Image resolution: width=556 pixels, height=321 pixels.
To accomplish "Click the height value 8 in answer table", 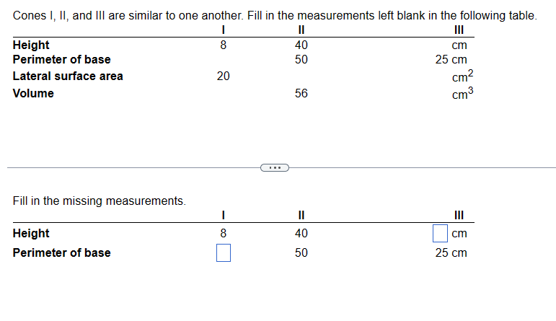I will pyautogui.click(x=224, y=234).
